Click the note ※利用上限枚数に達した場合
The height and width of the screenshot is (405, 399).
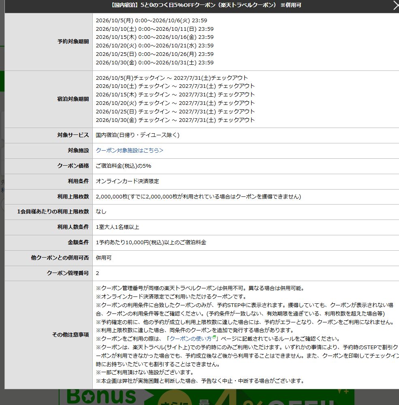196,330
